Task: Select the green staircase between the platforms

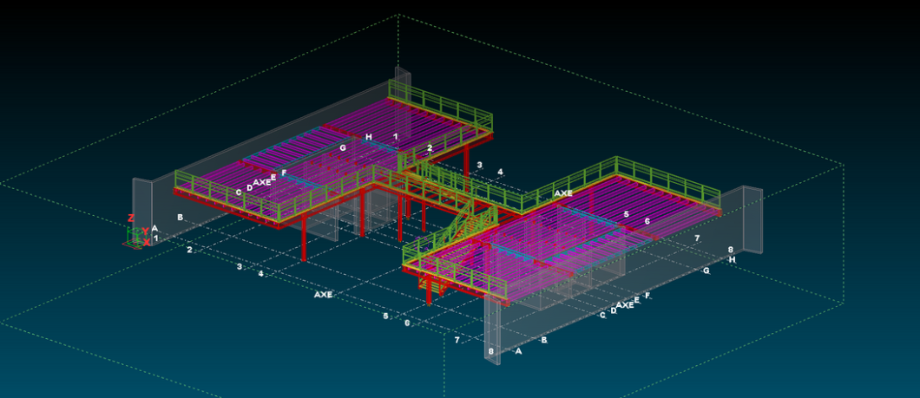Action: (x=457, y=223)
